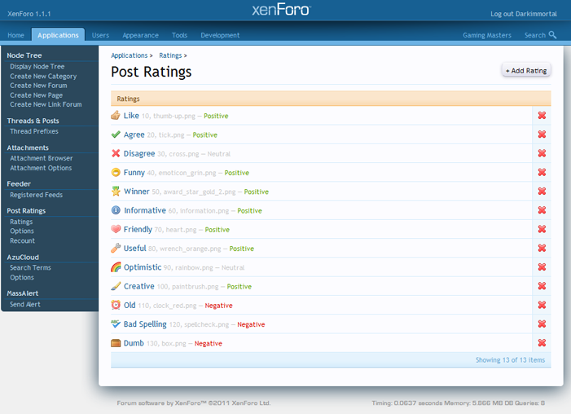Click the Search magnifier icon
This screenshot has width=571, height=414.
coord(552,34)
